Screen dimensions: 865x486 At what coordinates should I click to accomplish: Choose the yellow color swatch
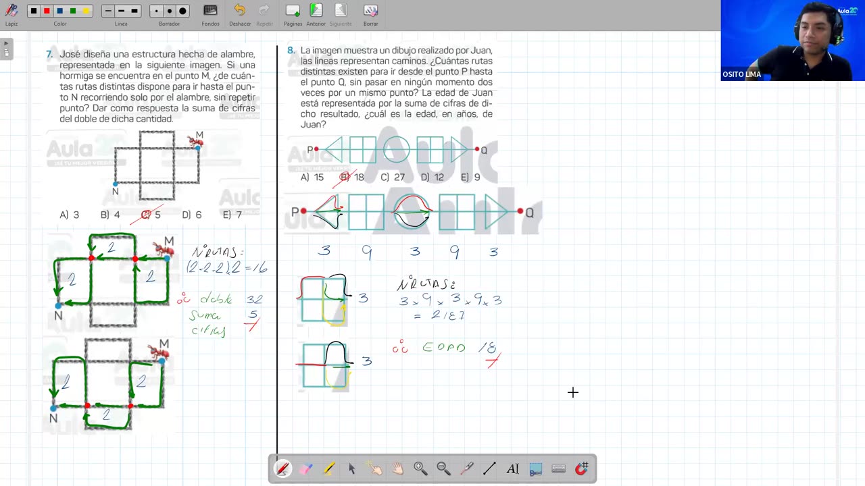(86, 11)
